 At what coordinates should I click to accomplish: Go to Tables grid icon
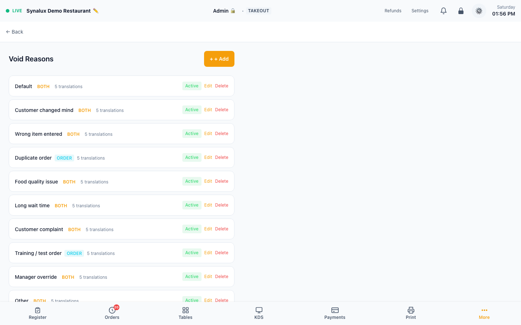186,310
